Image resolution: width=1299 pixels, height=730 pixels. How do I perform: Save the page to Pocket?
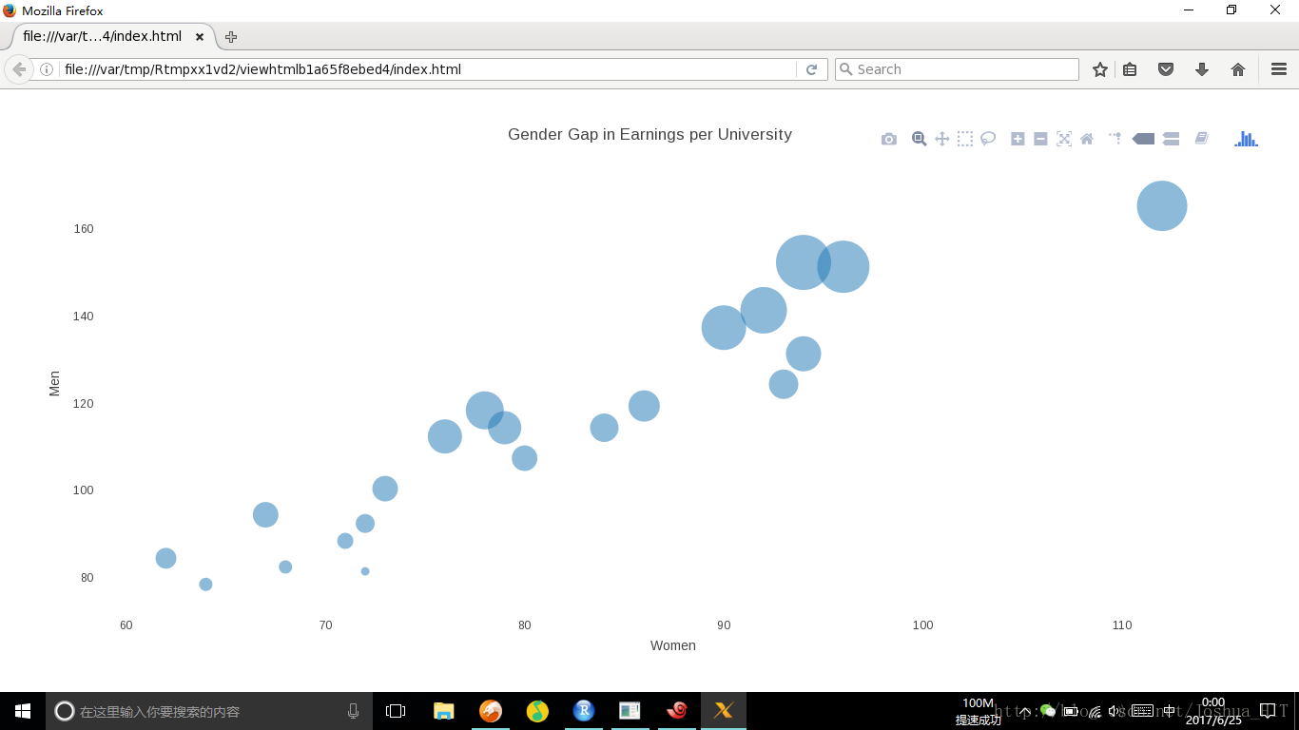point(1165,69)
